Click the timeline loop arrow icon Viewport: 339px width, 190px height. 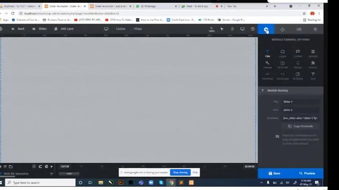(x=40, y=167)
